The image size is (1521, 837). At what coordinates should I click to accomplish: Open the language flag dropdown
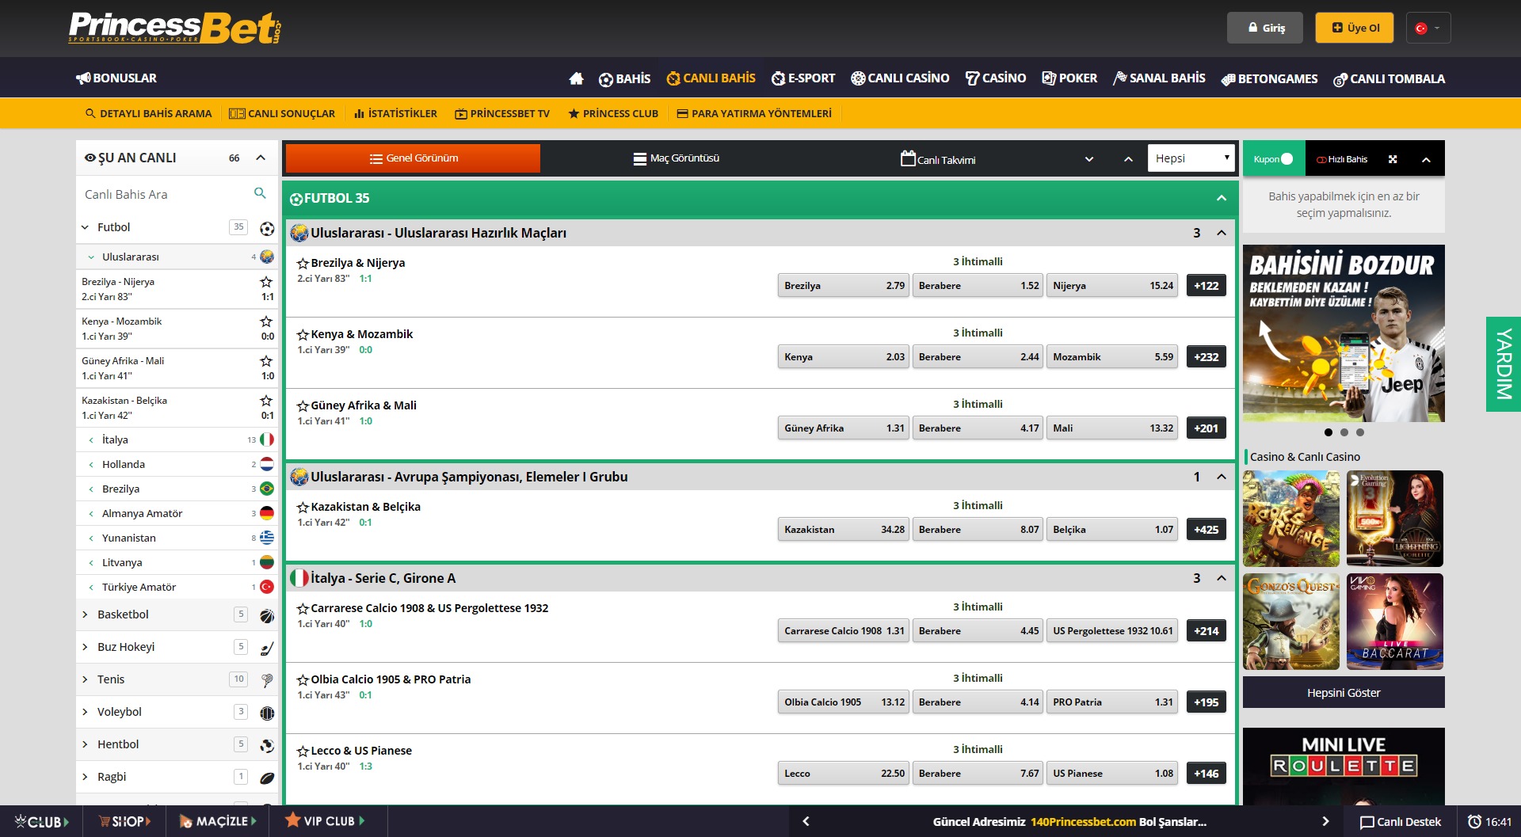click(x=1428, y=28)
